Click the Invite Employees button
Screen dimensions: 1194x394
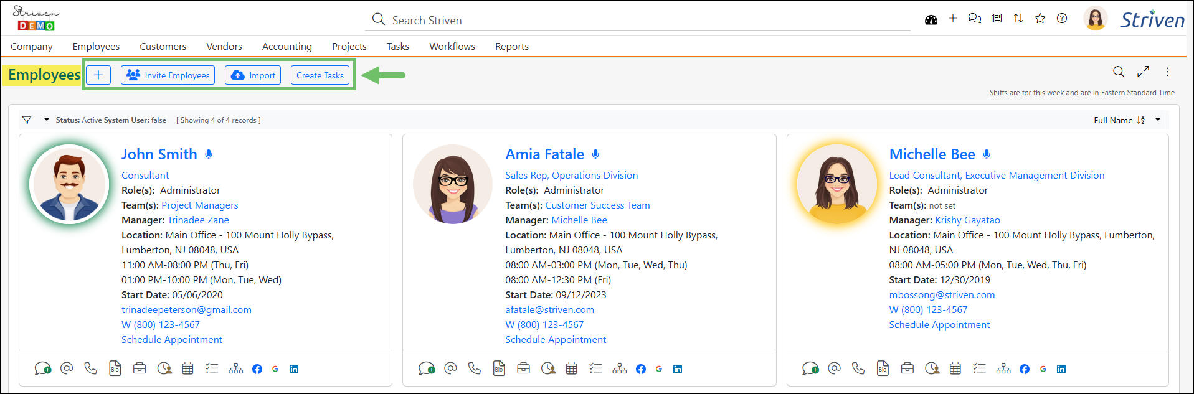[168, 75]
